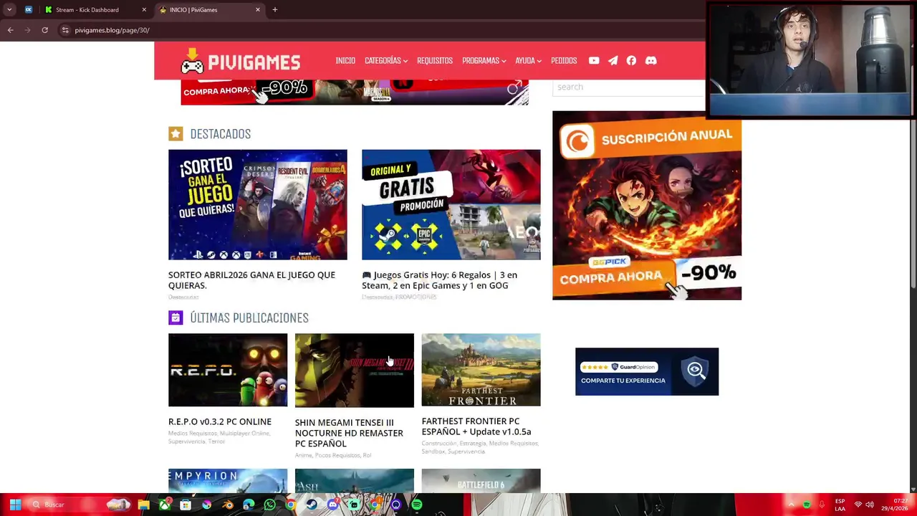Click the site search field
The image size is (917, 516).
pyautogui.click(x=629, y=87)
